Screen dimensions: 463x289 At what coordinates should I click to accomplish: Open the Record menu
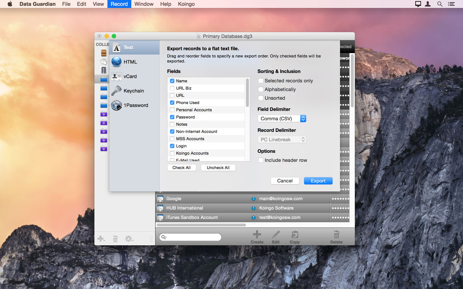pyautogui.click(x=119, y=4)
